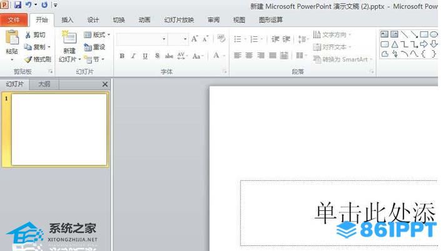Click the 格式刷 format painter
443x251 pixels.
click(x=38, y=59)
